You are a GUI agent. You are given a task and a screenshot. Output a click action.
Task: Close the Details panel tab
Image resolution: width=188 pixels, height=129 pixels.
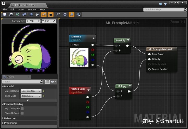tap(28, 77)
